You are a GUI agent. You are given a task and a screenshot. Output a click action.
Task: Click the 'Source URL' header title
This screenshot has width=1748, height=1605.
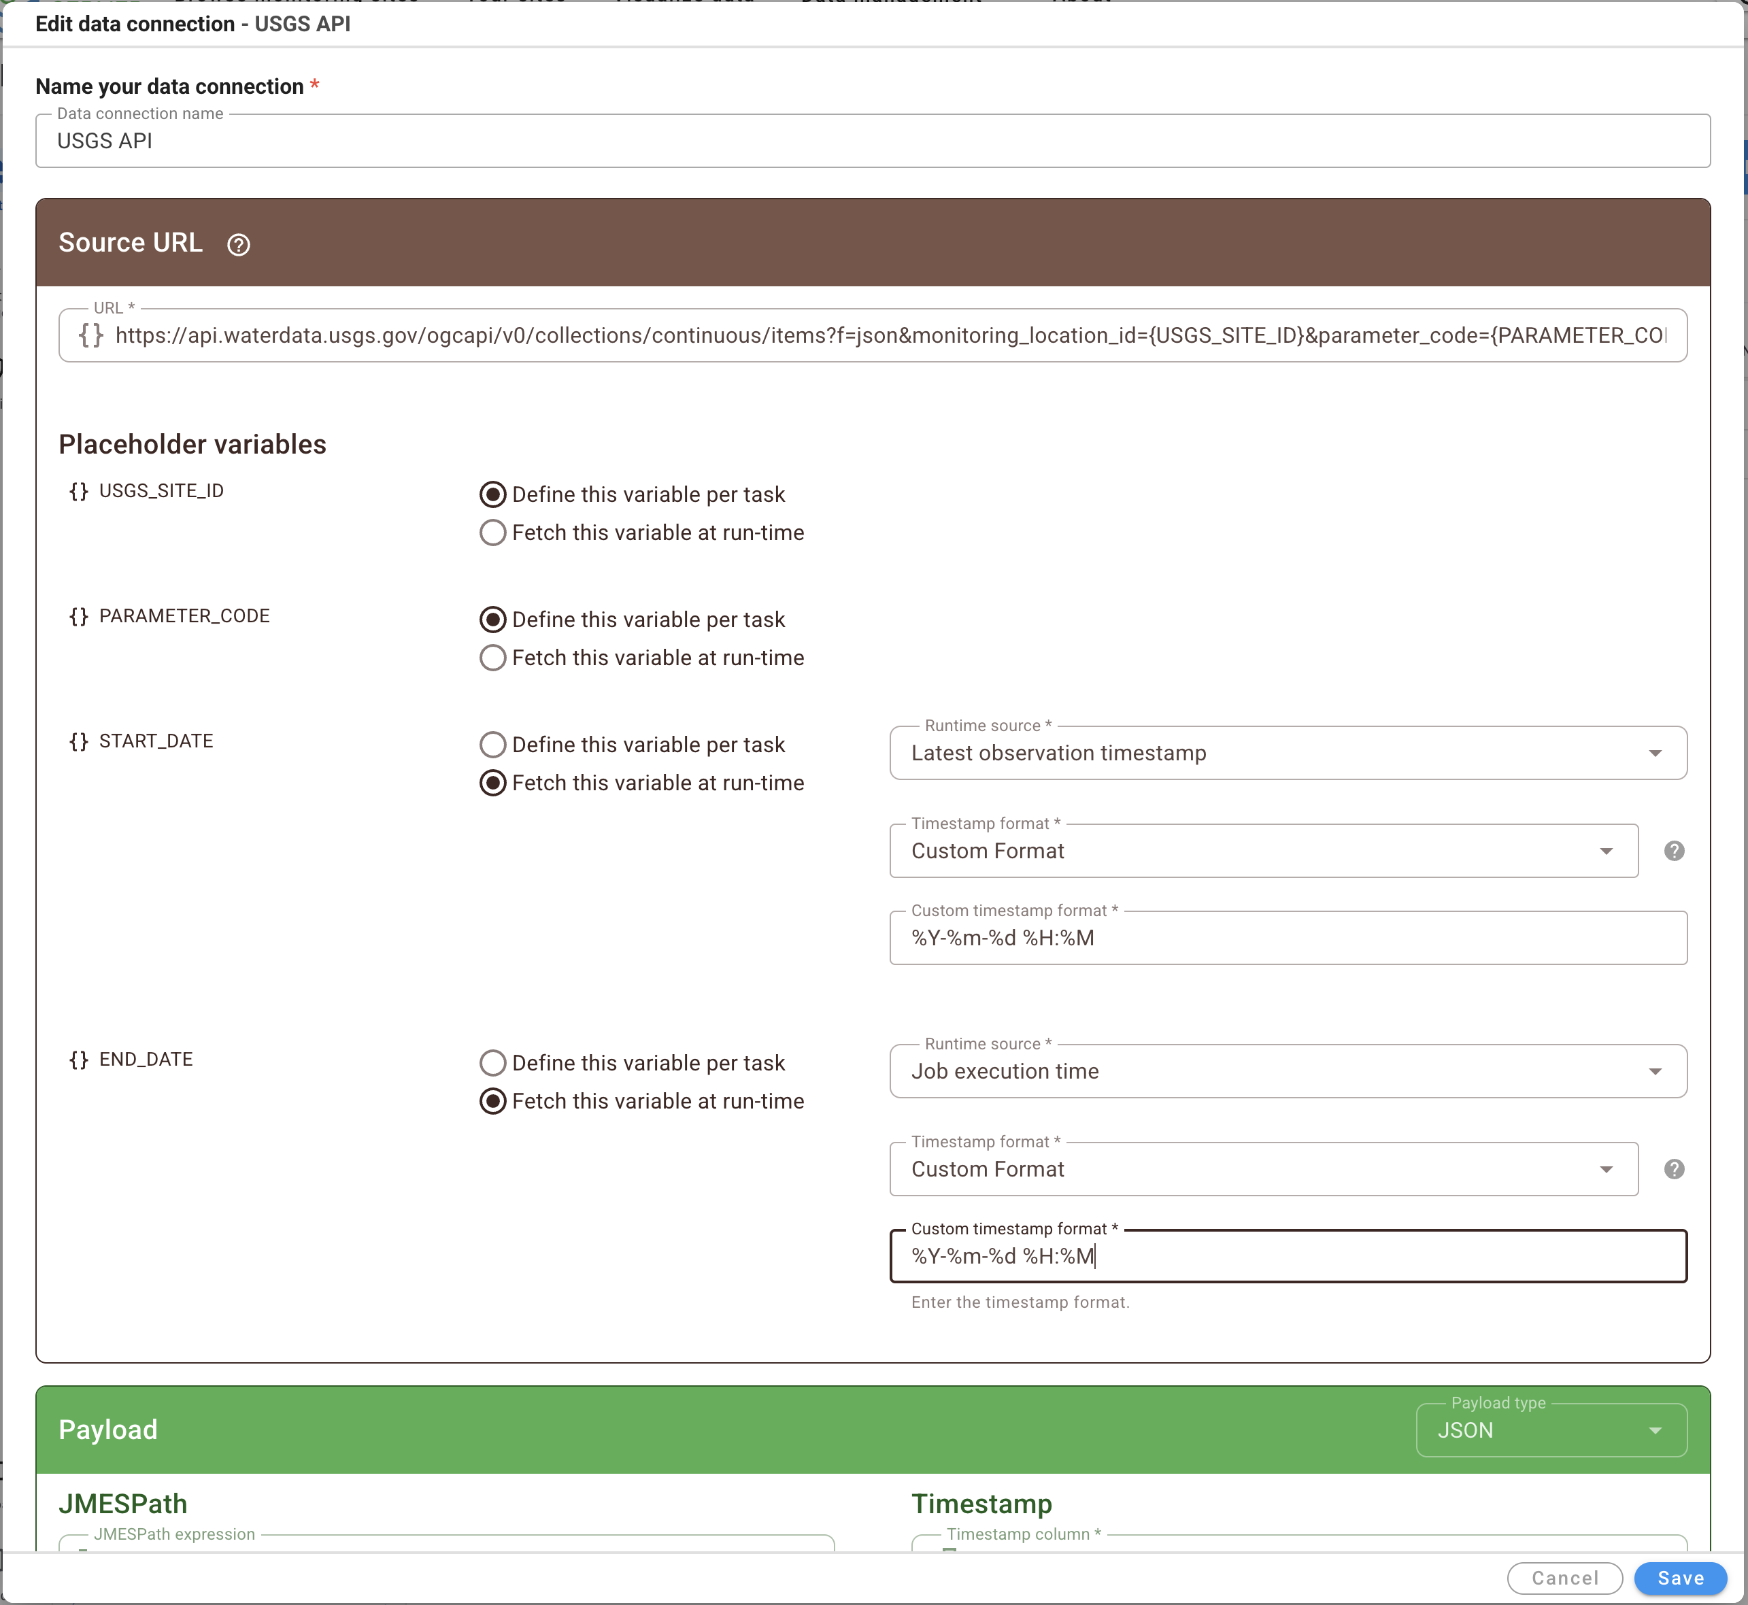coord(131,243)
